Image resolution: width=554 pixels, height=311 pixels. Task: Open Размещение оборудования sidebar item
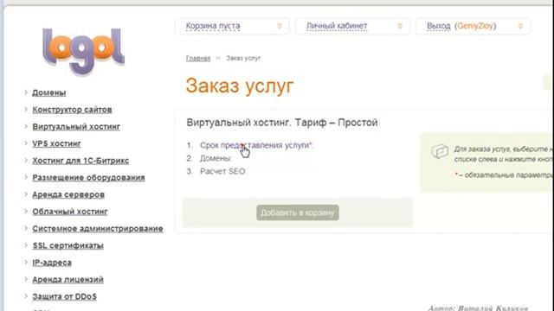88,177
